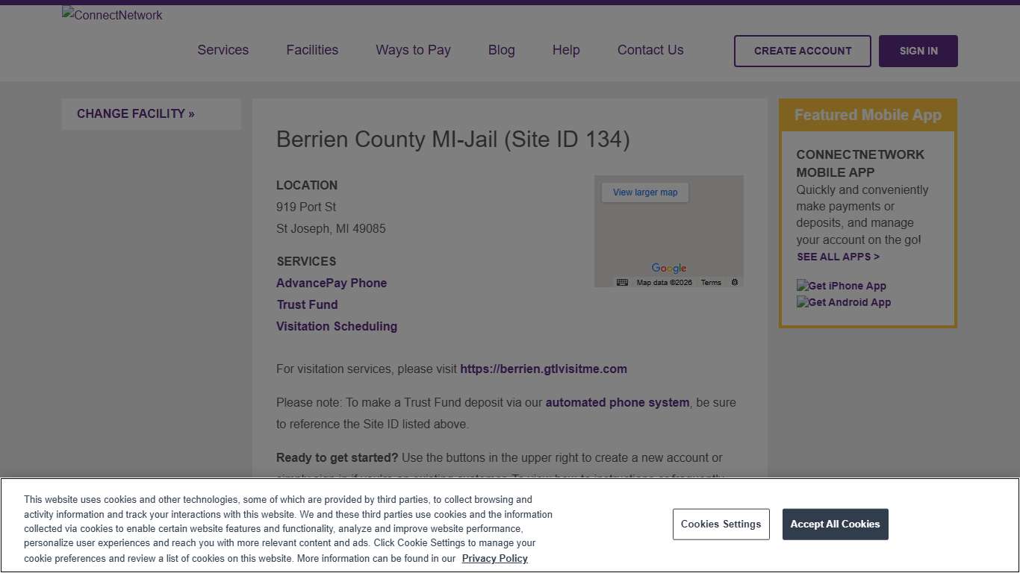The width and height of the screenshot is (1020, 573).
Task: Click the ConnectNetwork logo
Action: [111, 14]
